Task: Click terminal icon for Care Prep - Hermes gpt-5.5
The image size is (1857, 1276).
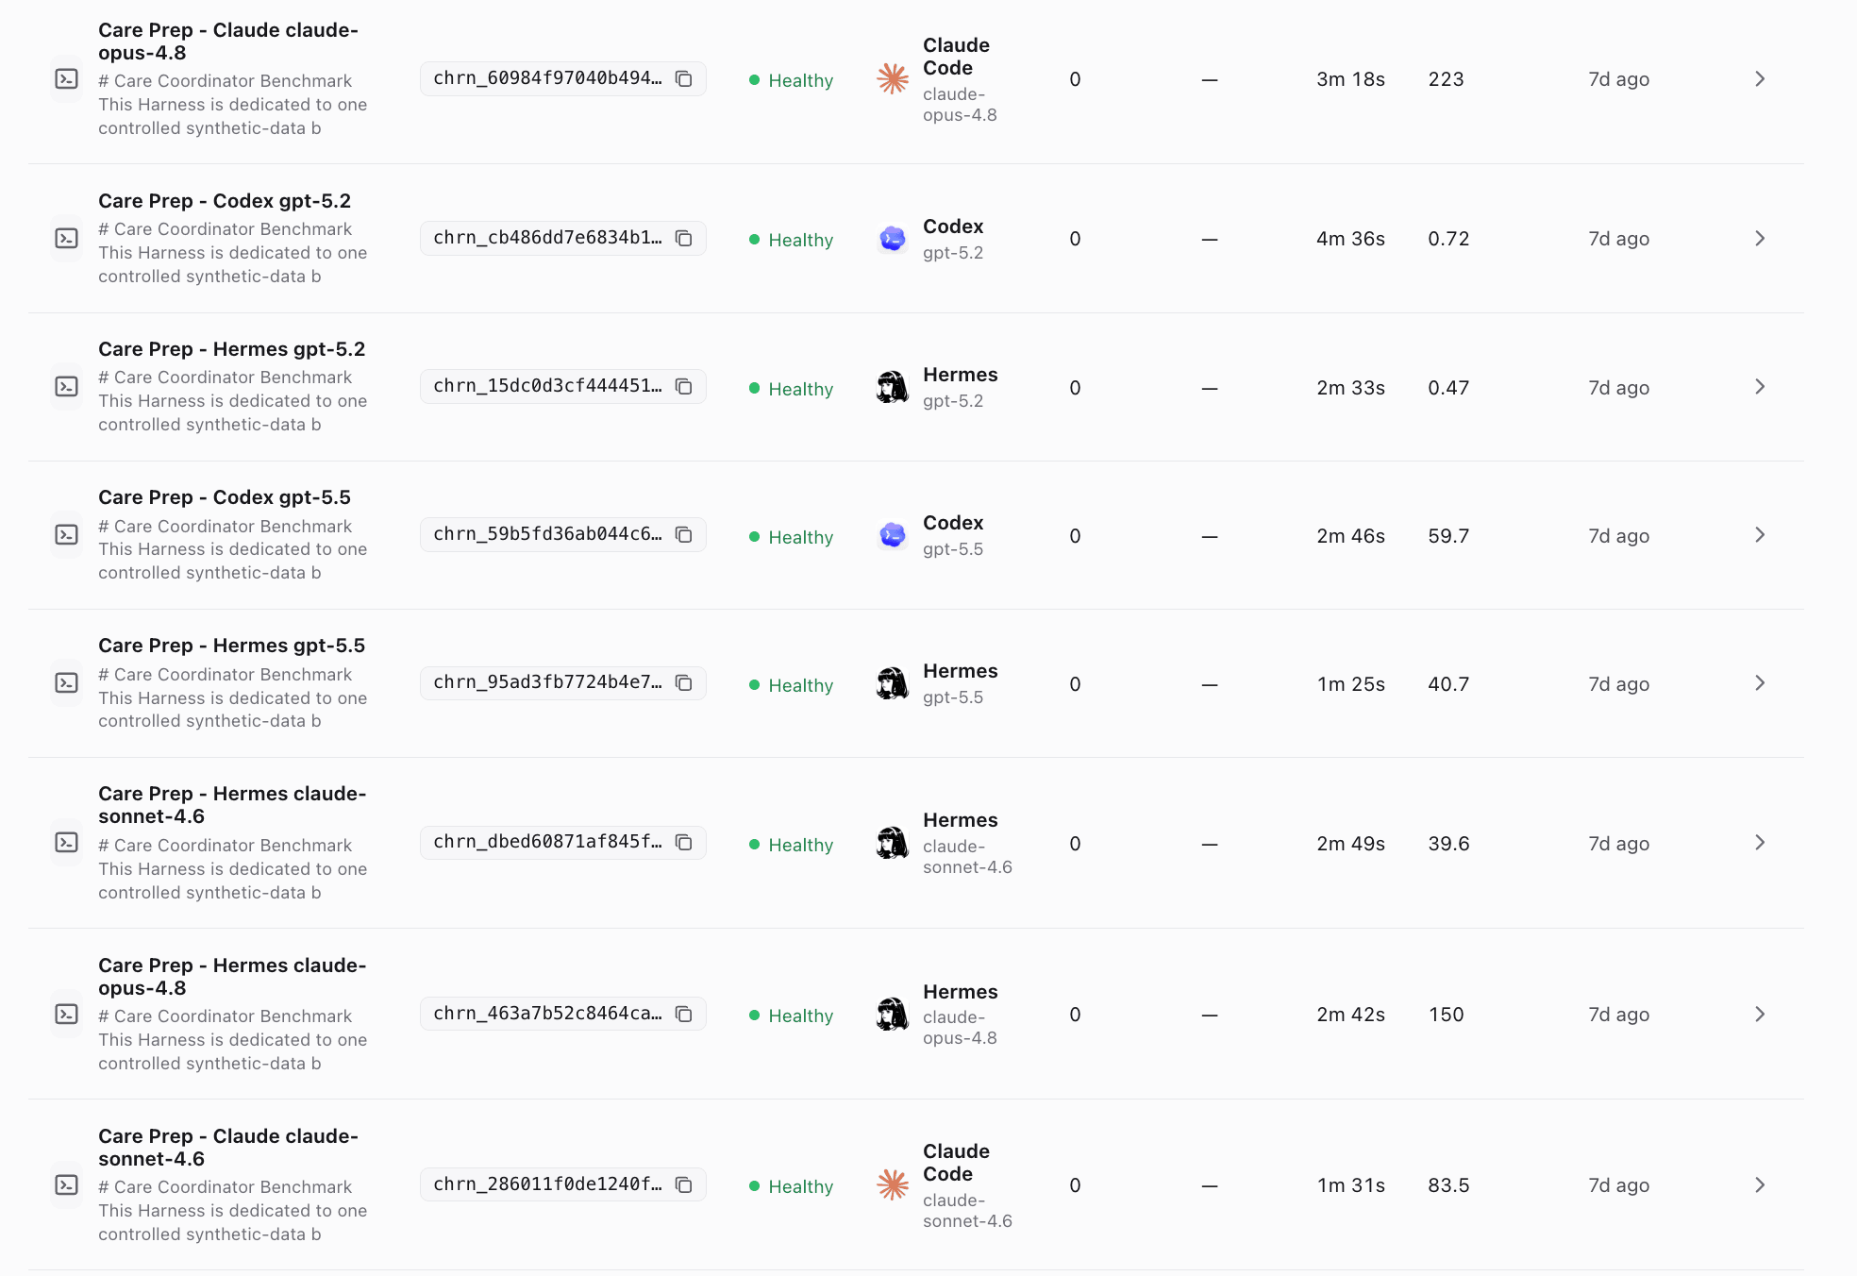Action: [67, 683]
